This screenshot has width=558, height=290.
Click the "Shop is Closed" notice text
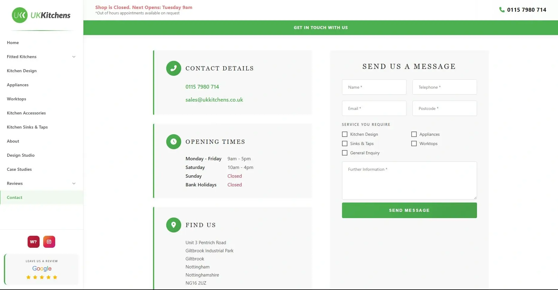click(x=144, y=7)
